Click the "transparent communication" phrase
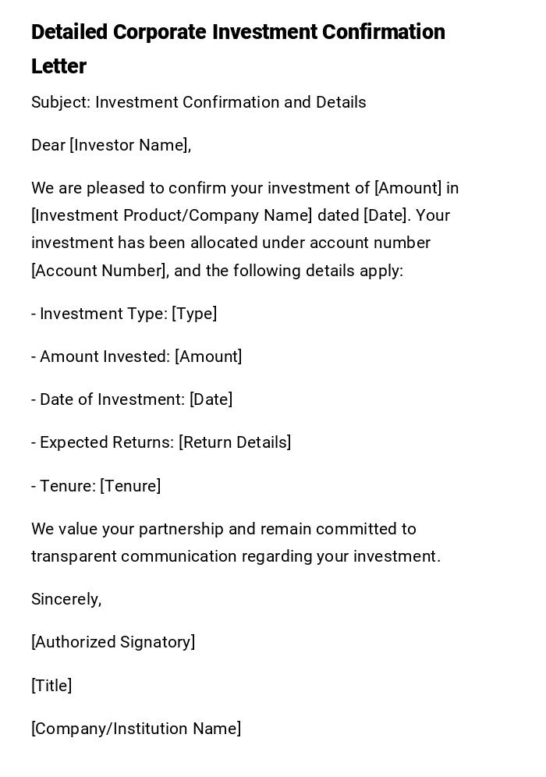Screen dimensions: 546x777 [133, 556]
